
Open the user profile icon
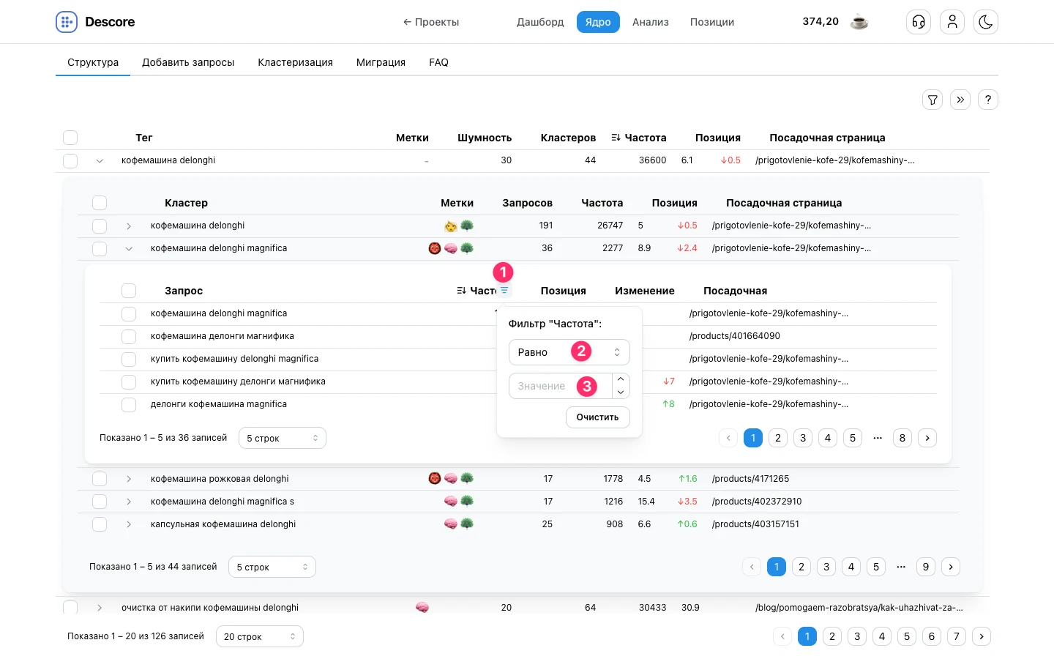tap(952, 22)
